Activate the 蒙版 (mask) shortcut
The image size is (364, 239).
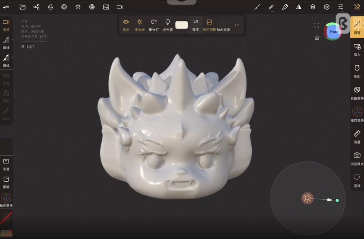click(x=6, y=181)
